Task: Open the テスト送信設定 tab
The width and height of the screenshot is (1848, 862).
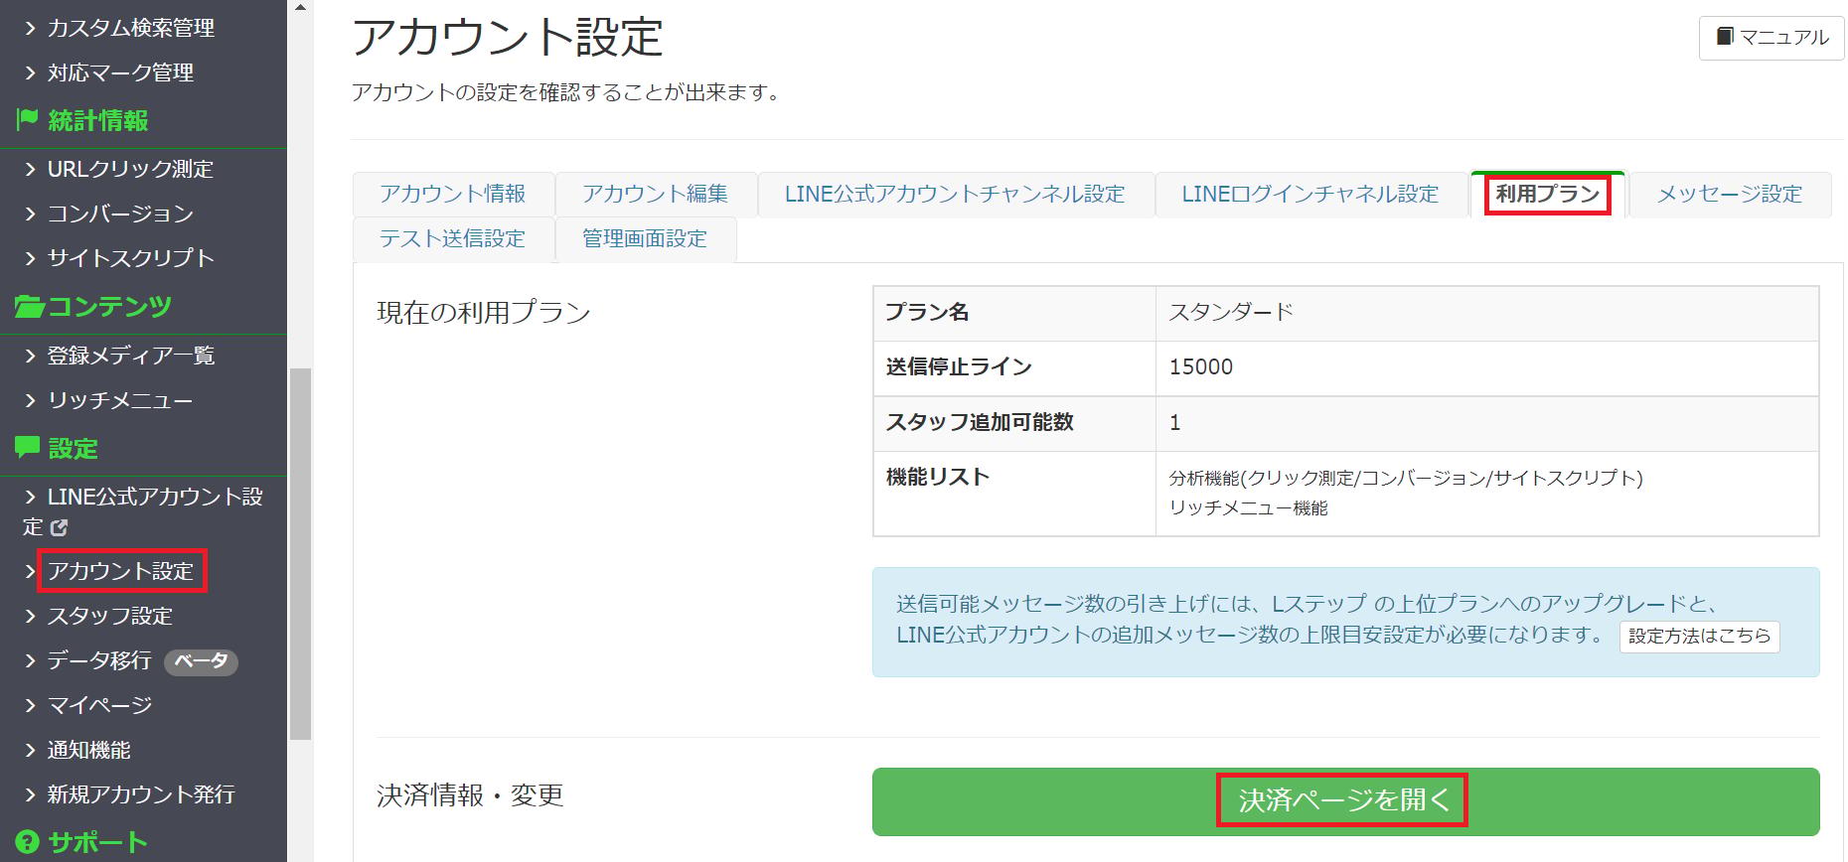Action: 453,238
